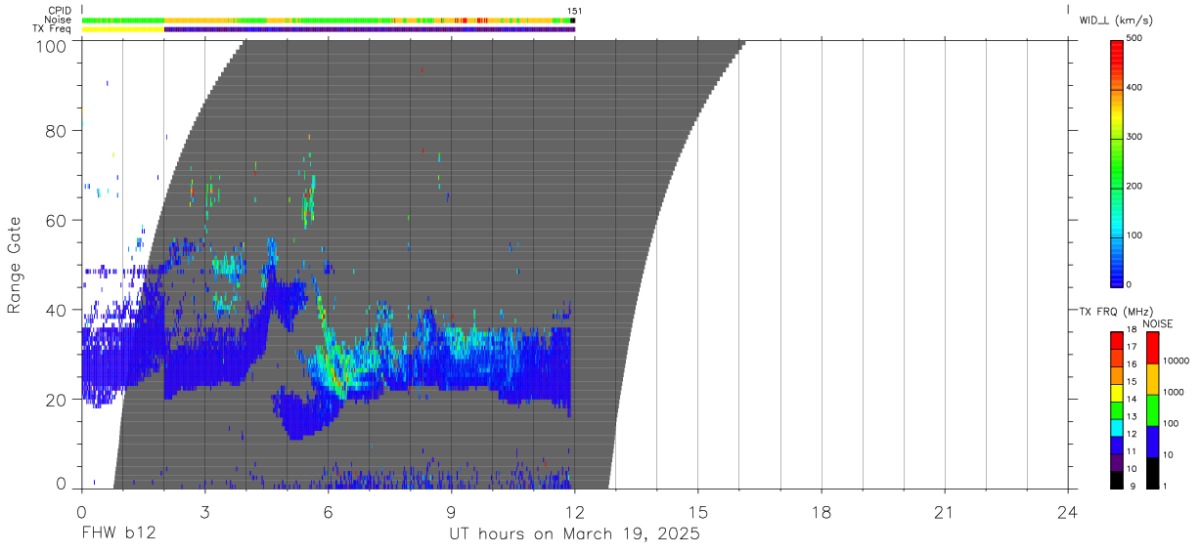This screenshot has width=1201, height=554.
Task: Click '300' on the width colorbar
Action: [1134, 138]
